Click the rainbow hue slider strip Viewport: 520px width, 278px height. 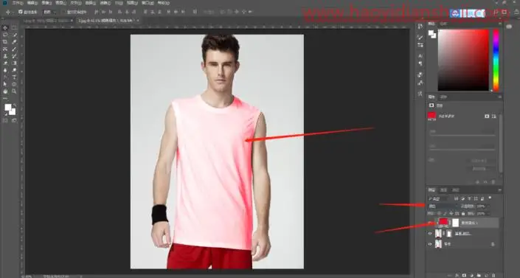(496, 60)
